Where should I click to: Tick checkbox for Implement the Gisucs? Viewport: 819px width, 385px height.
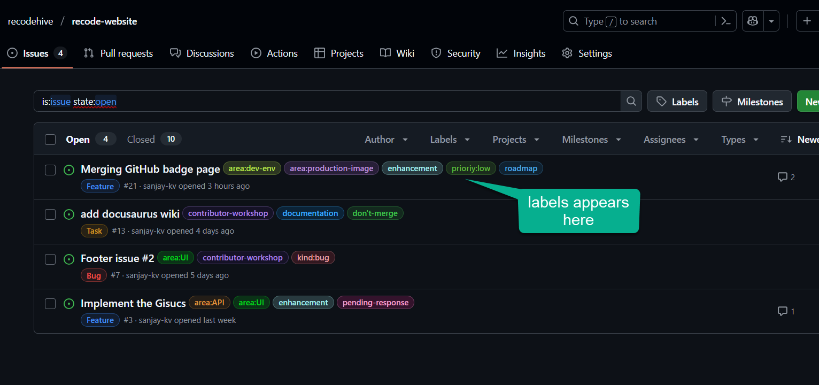[x=50, y=304]
